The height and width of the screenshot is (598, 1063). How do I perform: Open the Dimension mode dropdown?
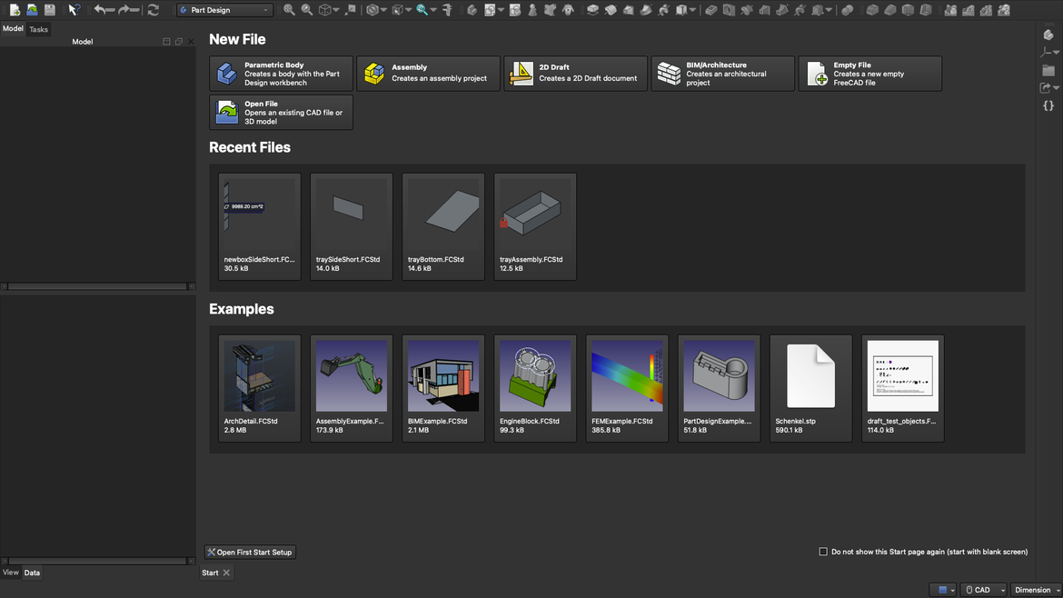point(1032,589)
